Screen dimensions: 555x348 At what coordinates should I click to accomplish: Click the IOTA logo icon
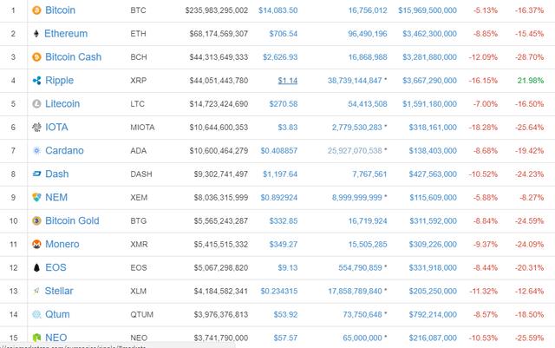[x=36, y=128]
